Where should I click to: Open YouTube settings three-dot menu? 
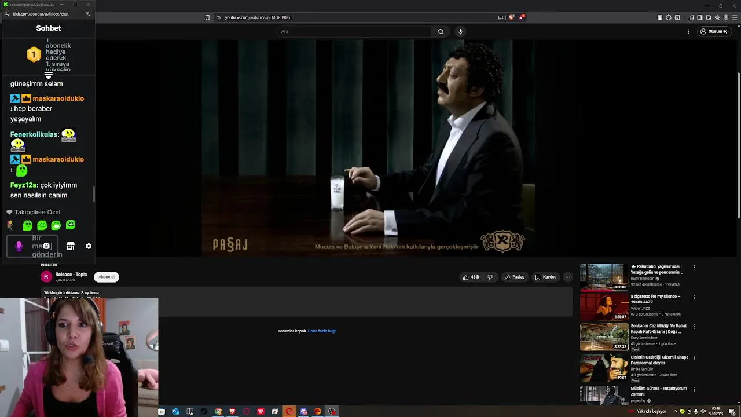point(689,31)
